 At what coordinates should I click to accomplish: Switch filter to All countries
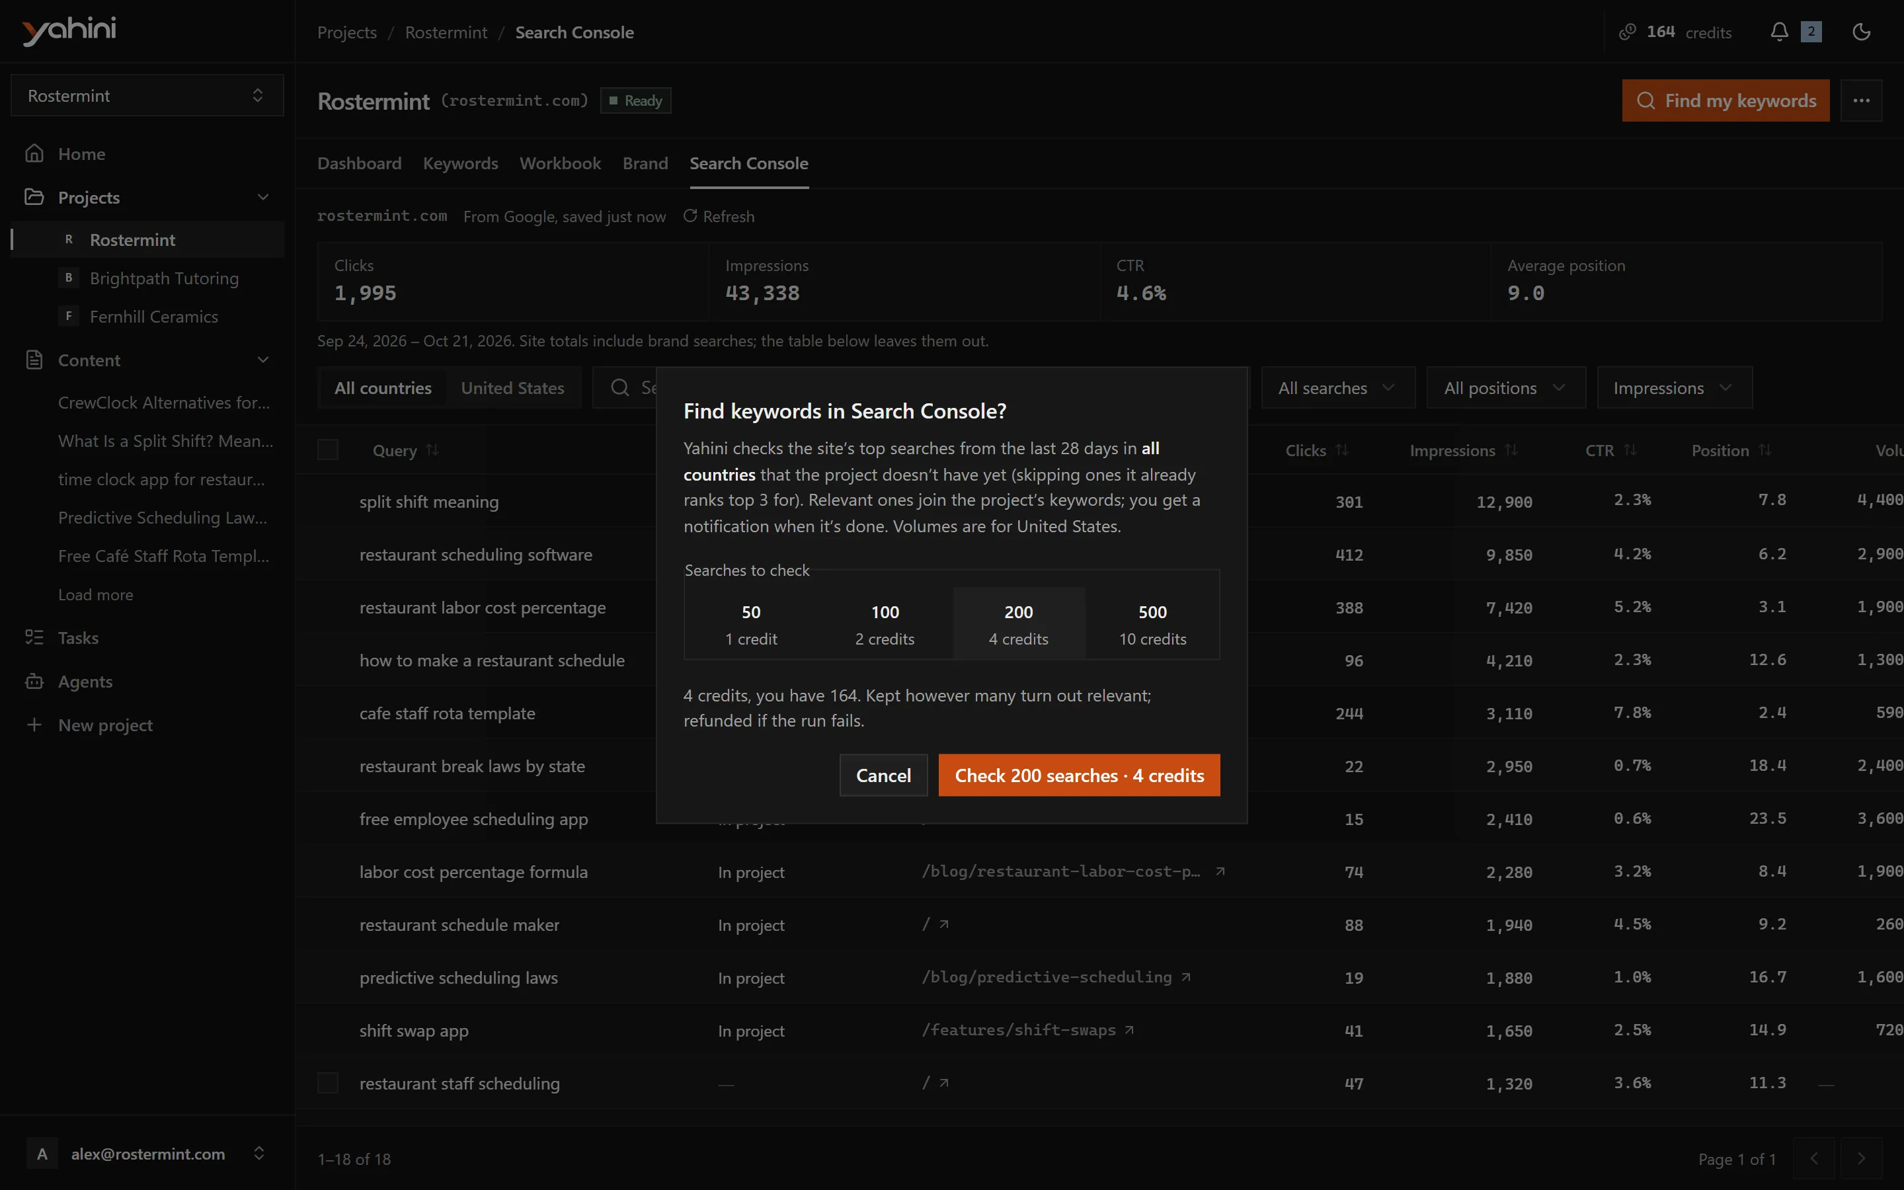click(383, 388)
